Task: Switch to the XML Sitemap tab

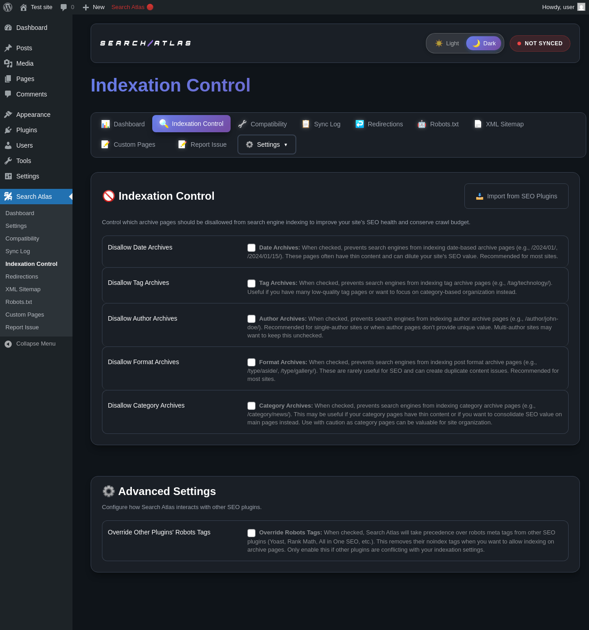Action: (498, 124)
